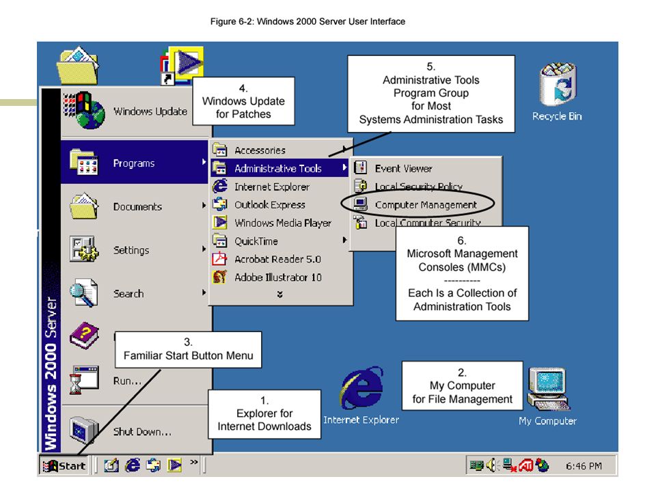Launch Internet Explorer from Programs menu
656x492 pixels.
tap(279, 187)
